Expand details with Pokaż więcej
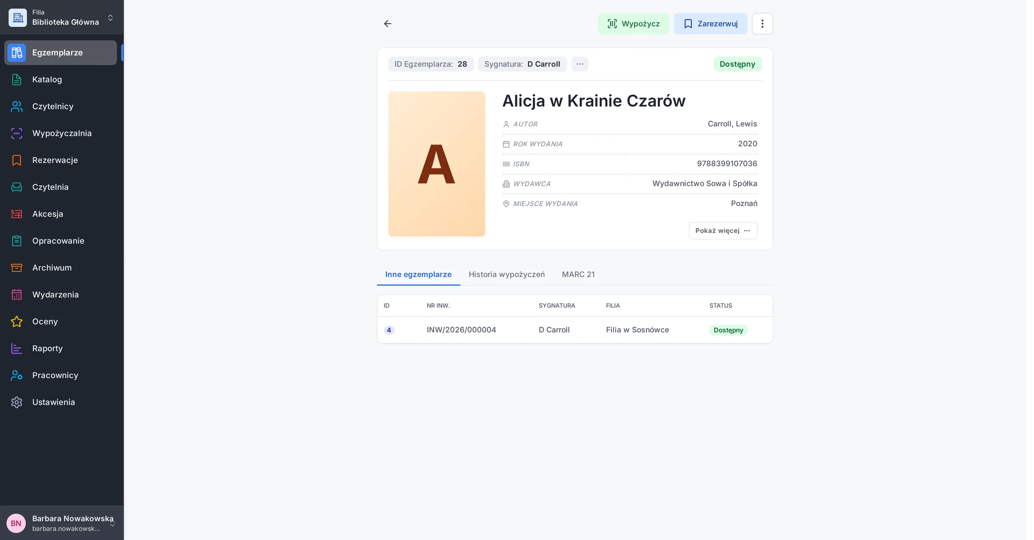The image size is (1034, 540). 723,231
